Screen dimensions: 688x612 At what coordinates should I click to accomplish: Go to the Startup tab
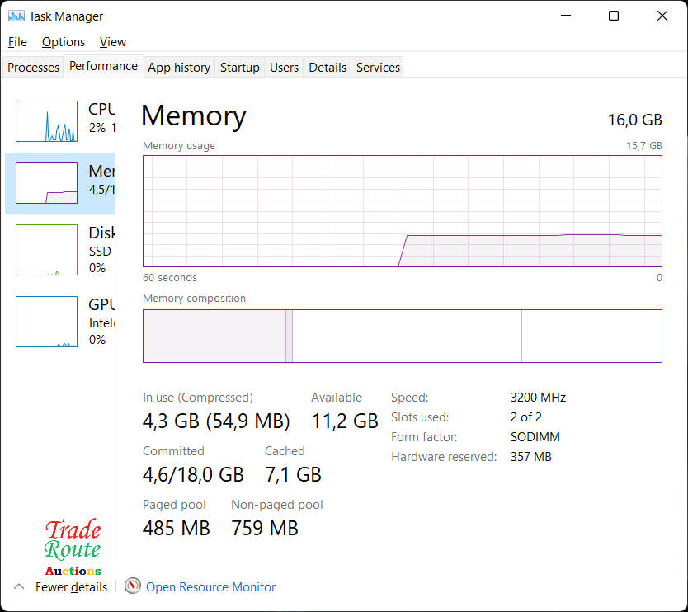coord(240,68)
